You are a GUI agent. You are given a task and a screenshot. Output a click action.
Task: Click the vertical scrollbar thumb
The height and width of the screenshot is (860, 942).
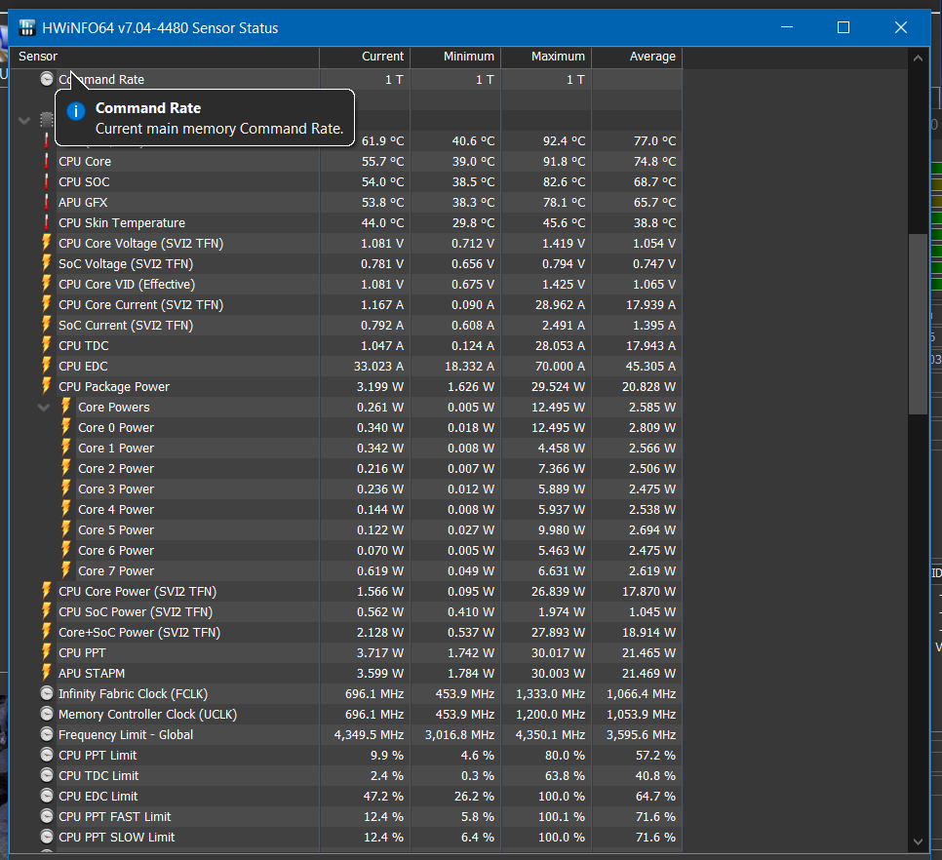918,324
